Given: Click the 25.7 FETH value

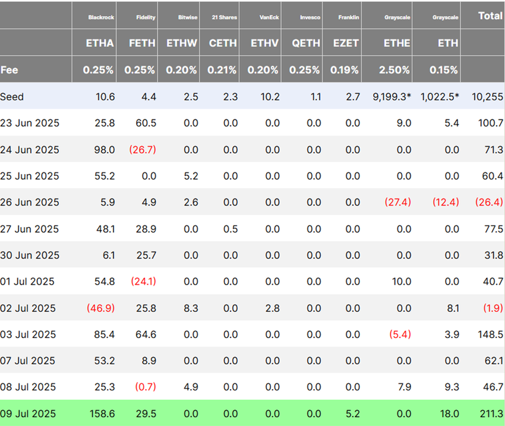Looking at the screenshot, I should point(146,255).
